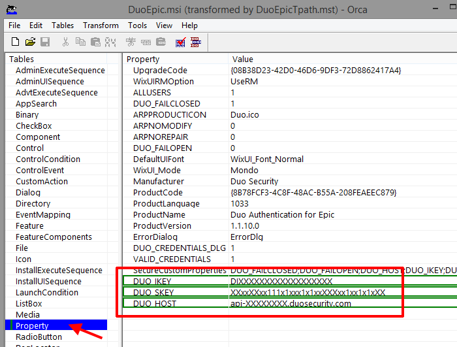Click the Paste Row toolbar icon
This screenshot has height=347, width=457.
pos(161,42)
